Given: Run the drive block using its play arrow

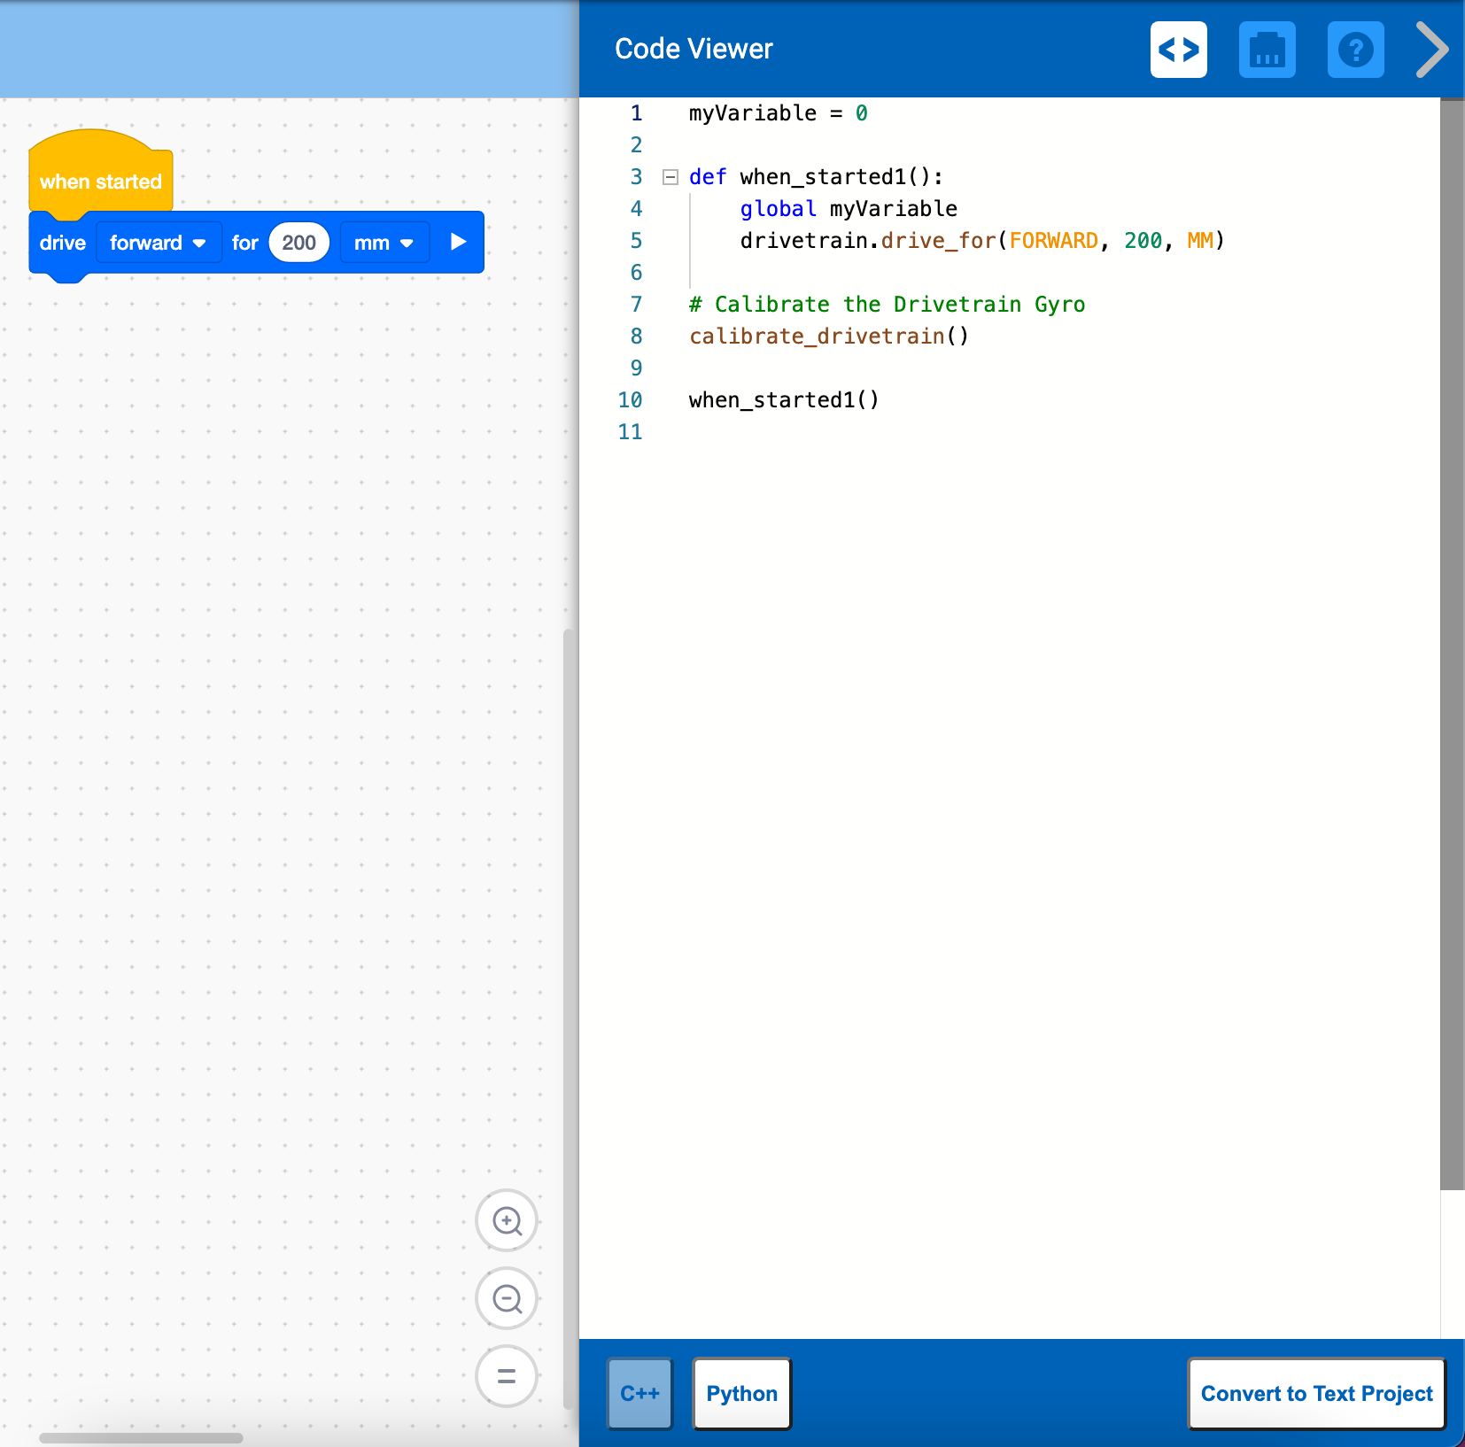Looking at the screenshot, I should coord(458,242).
